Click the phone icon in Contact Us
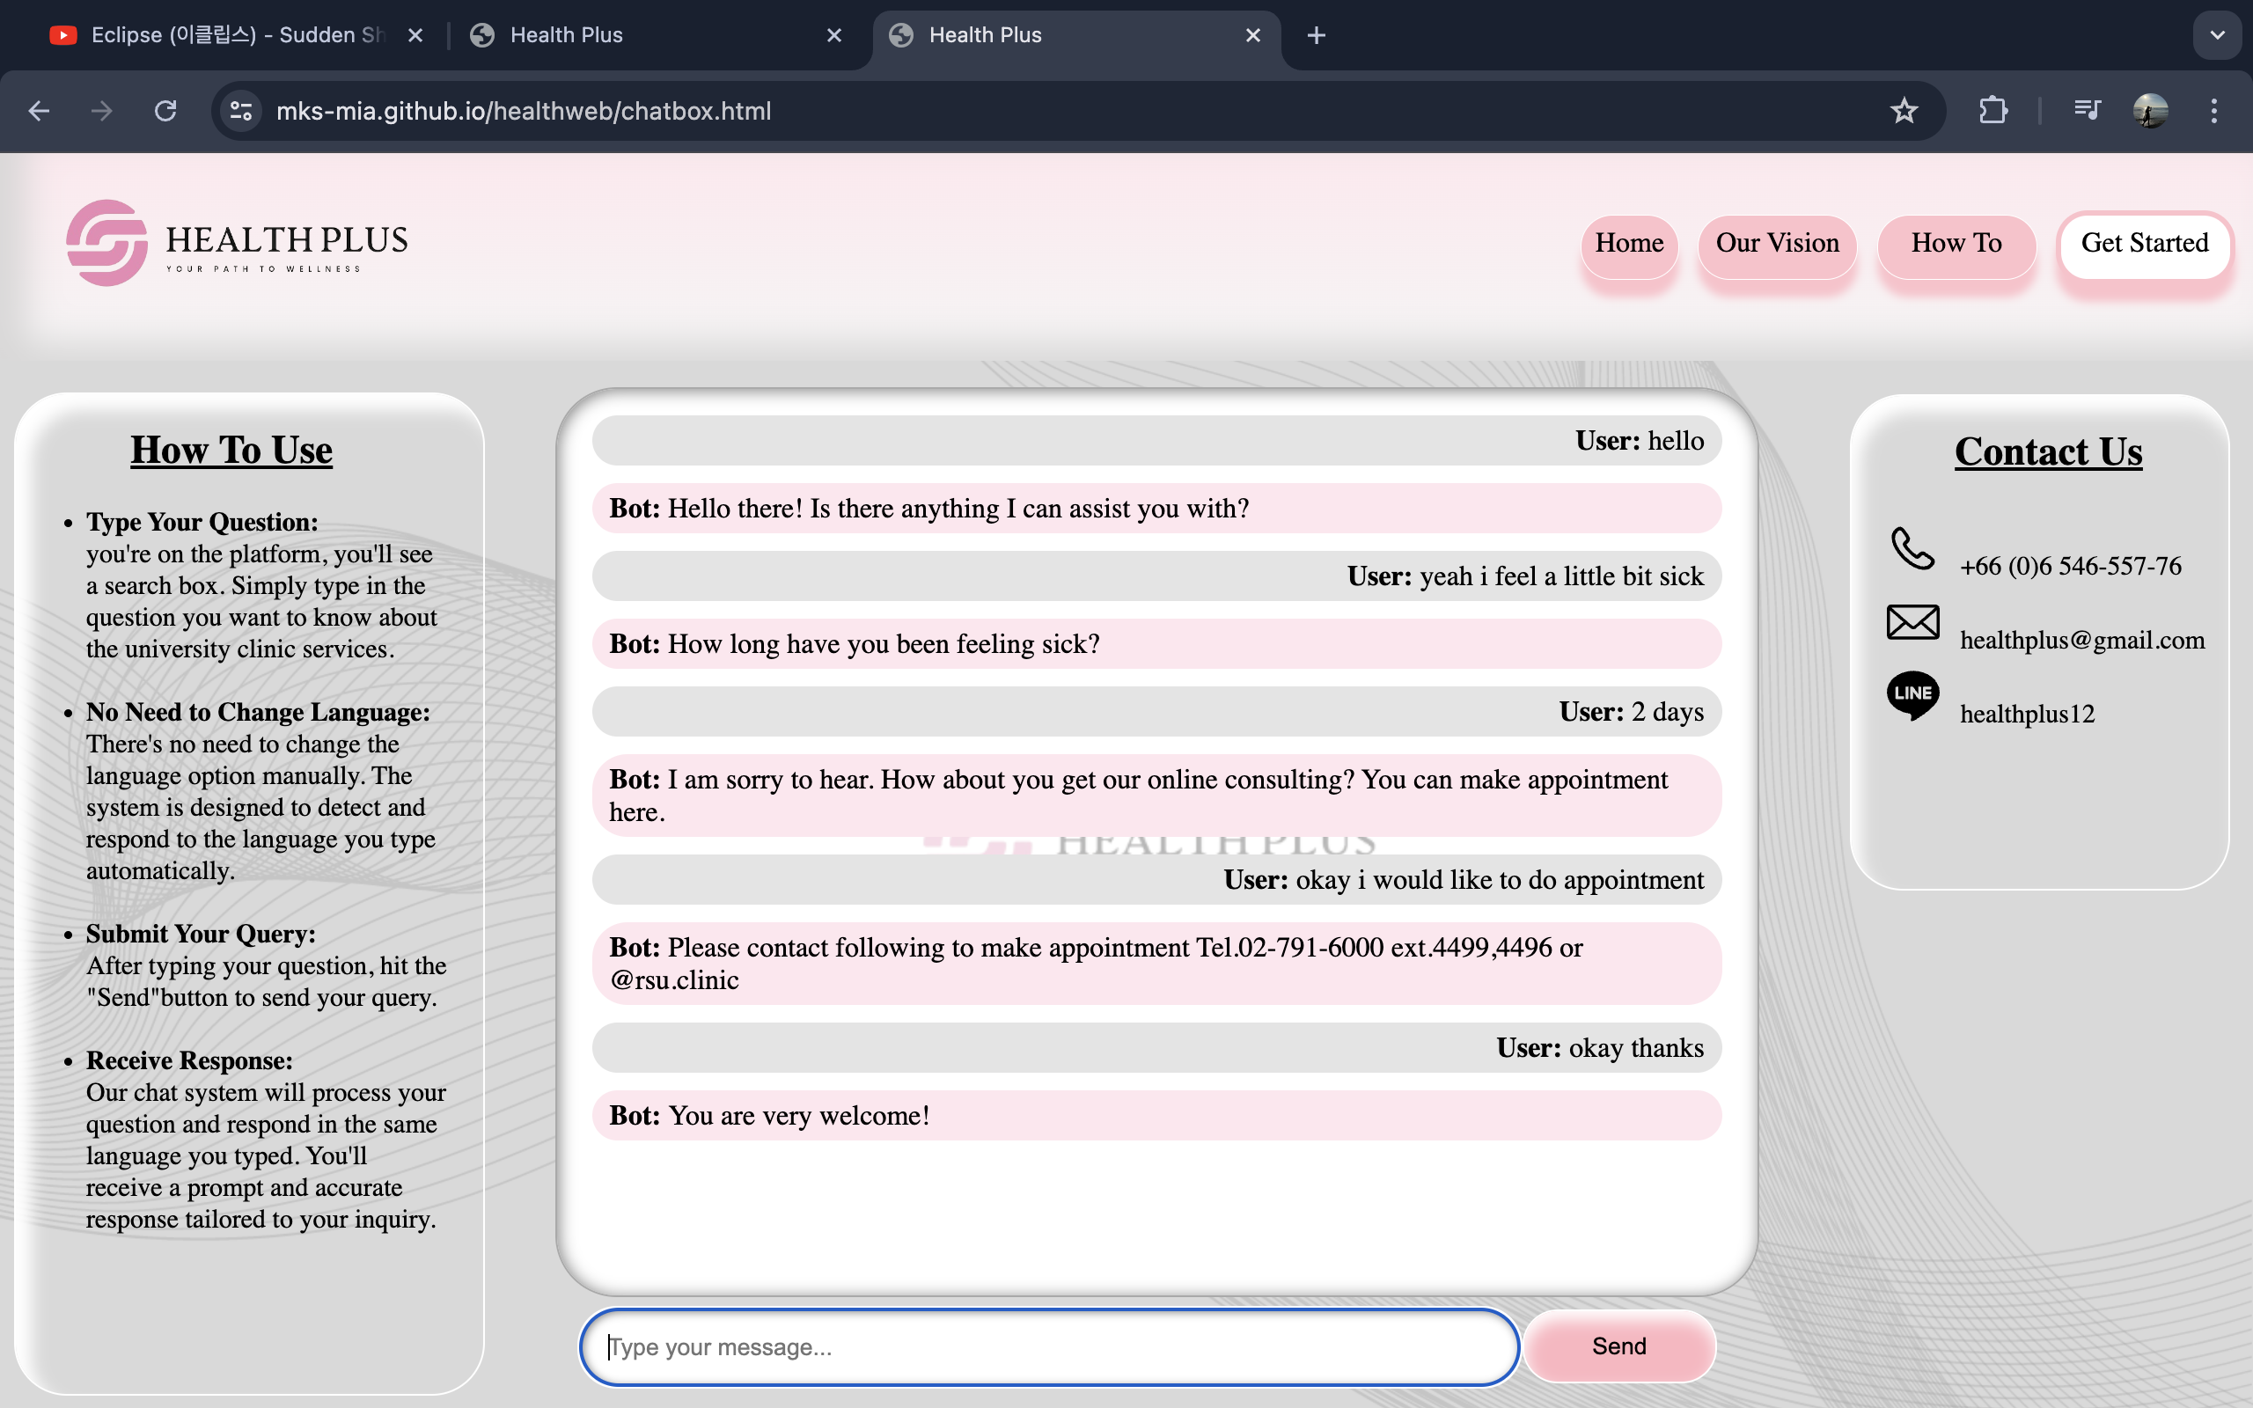Viewport: 2253px width, 1408px height. click(1912, 548)
